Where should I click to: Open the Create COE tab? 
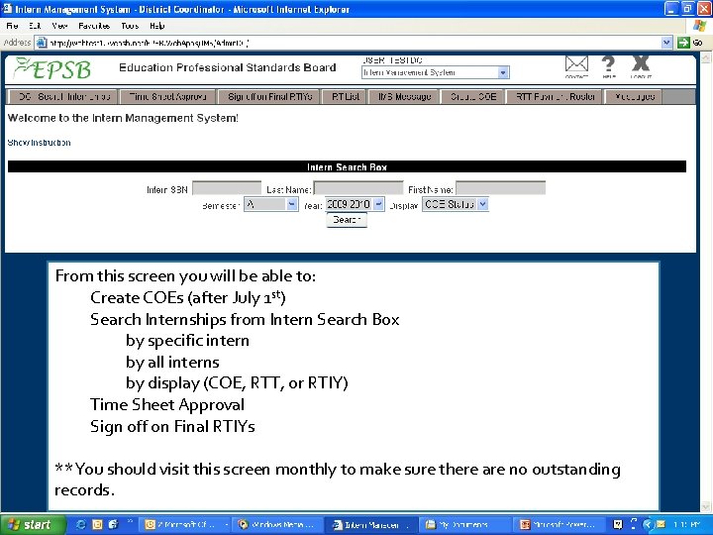473,96
